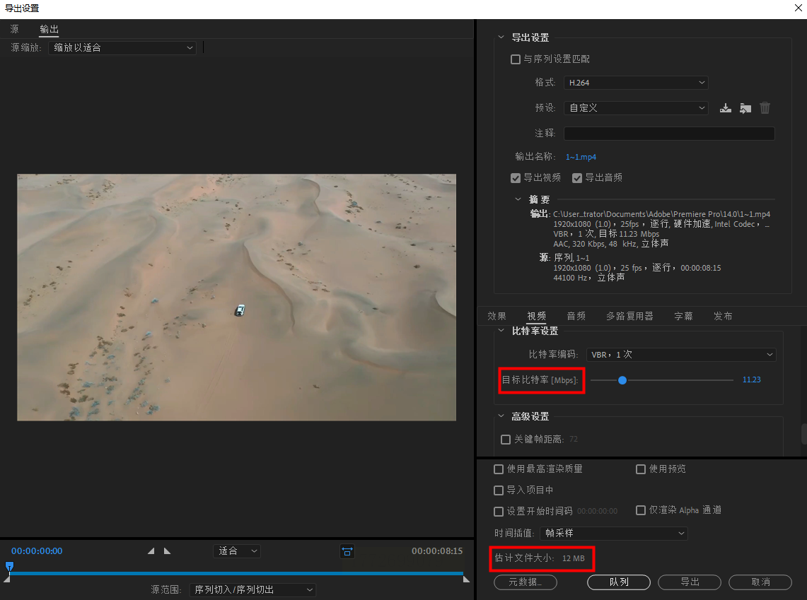Viewport: 807px width, 600px height.
Task: Click the 导出 button
Action: [x=689, y=582]
